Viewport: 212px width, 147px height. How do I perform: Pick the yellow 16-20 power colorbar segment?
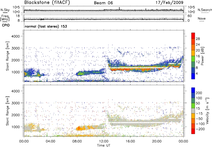tap(193, 53)
